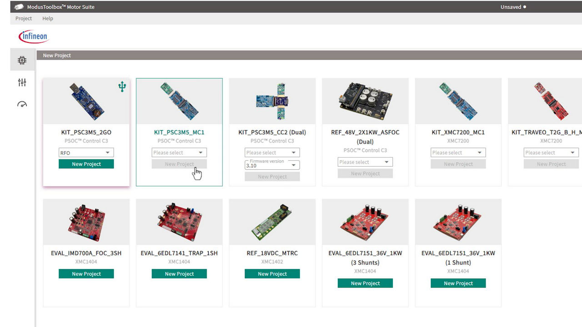The width and height of the screenshot is (582, 327).
Task: Click the chip icon in the left sidebar
Action: coord(22,60)
